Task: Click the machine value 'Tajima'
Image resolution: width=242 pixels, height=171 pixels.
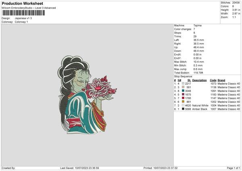Action: click(x=197, y=25)
